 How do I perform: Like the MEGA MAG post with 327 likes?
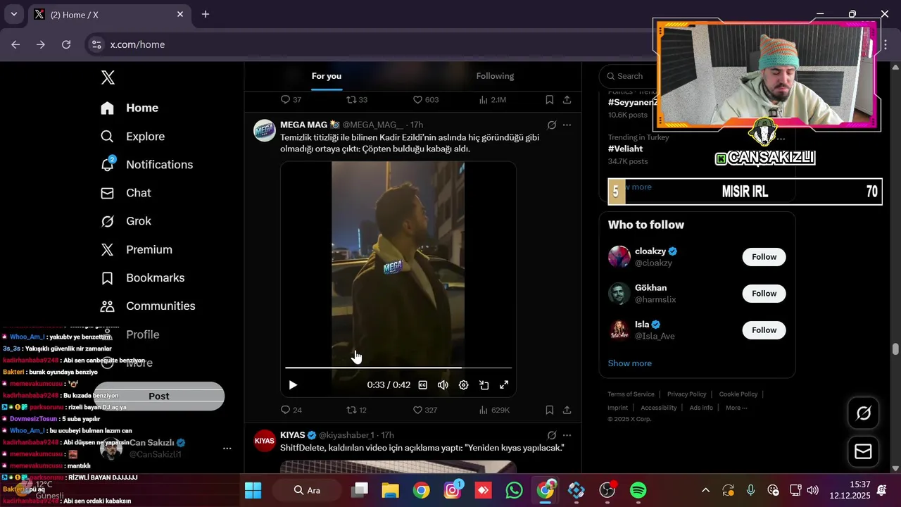coord(425,410)
